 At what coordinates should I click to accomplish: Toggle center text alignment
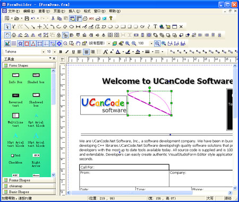click(x=86, y=52)
